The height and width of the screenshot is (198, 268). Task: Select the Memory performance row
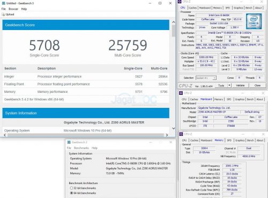(86, 92)
